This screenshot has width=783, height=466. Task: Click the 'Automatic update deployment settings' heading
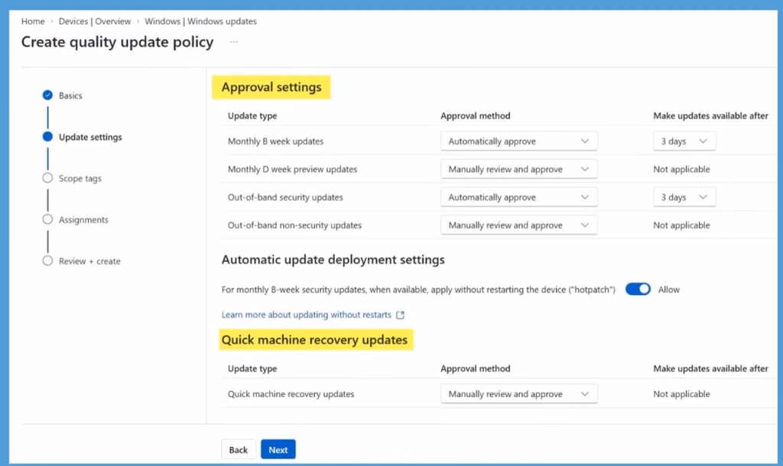tap(333, 260)
